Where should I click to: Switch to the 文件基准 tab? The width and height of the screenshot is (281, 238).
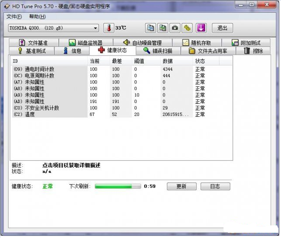pos(34,43)
